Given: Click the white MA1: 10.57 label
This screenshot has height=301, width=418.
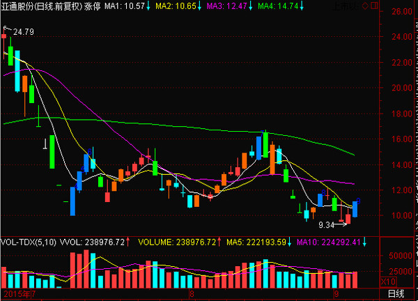Looking at the screenshot, I should pyautogui.click(x=124, y=6).
